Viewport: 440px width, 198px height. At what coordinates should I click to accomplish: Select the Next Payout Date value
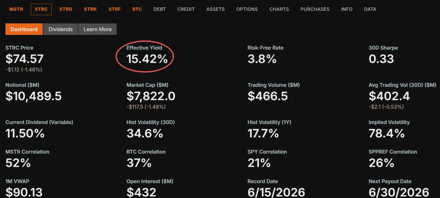[x=399, y=192]
